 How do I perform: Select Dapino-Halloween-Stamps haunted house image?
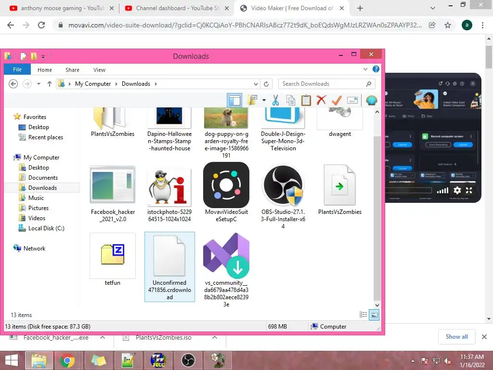pos(169,130)
